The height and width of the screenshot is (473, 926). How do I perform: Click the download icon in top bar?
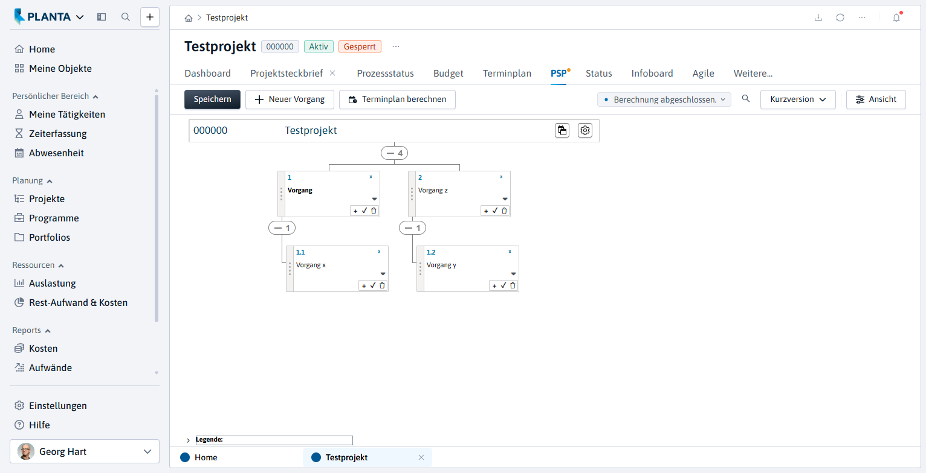pos(818,17)
